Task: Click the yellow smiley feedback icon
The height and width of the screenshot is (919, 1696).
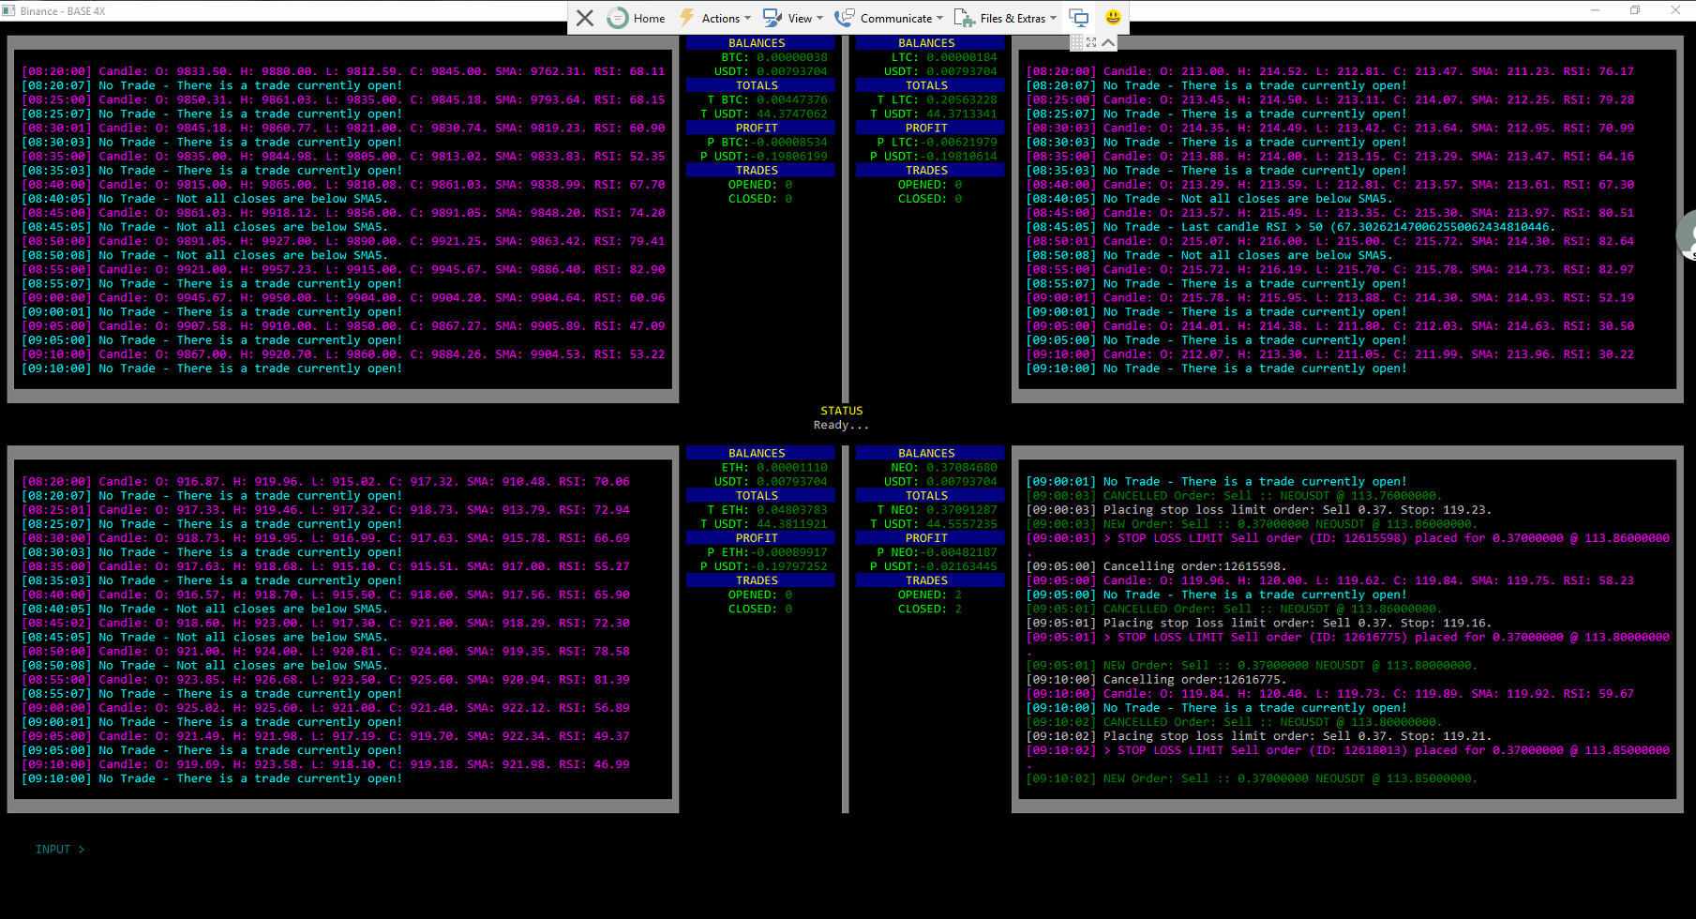Action: 1113,18
